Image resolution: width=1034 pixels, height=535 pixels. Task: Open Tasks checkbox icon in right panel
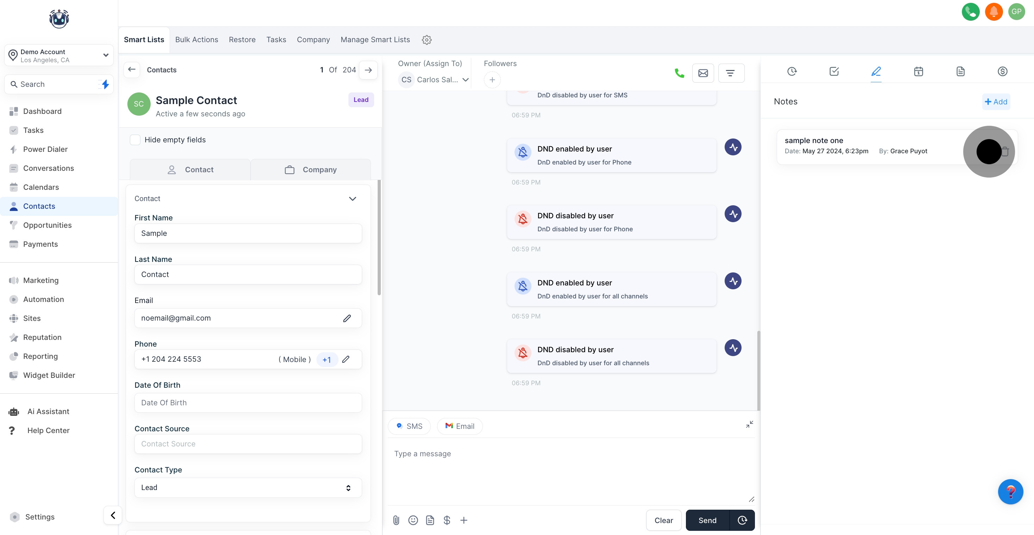[x=834, y=71]
